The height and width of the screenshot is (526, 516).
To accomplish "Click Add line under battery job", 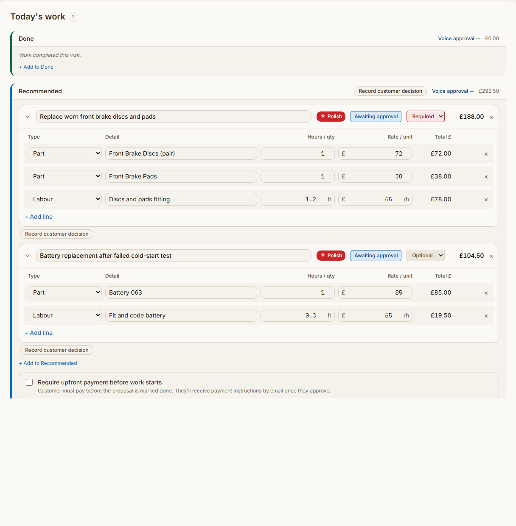I will click(39, 333).
